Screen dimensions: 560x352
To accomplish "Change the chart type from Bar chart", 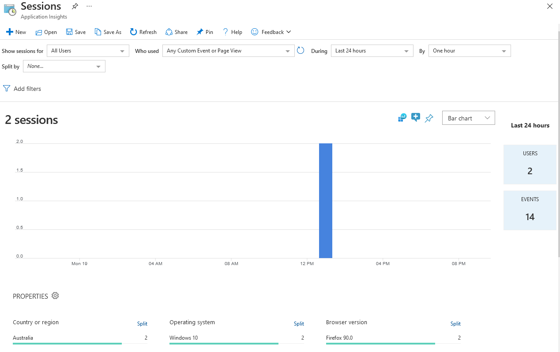I will pos(468,118).
